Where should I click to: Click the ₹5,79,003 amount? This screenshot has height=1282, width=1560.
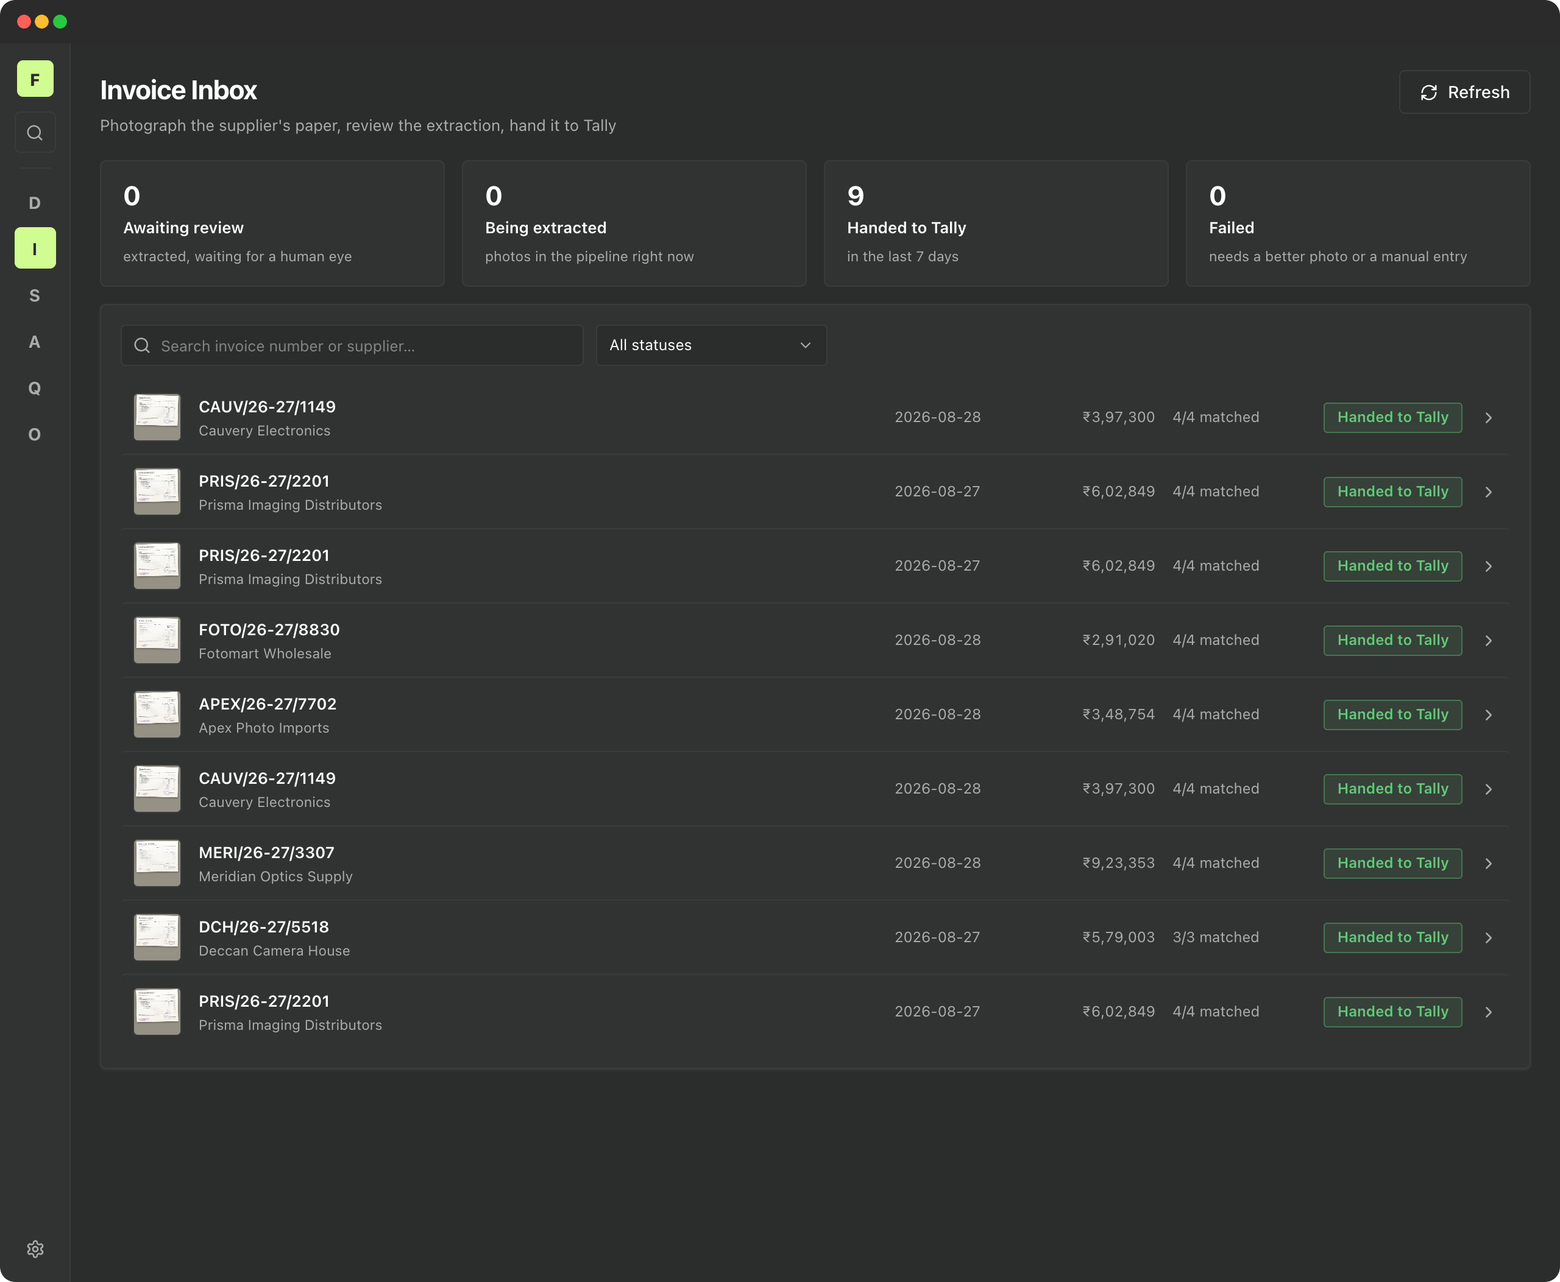coord(1118,937)
